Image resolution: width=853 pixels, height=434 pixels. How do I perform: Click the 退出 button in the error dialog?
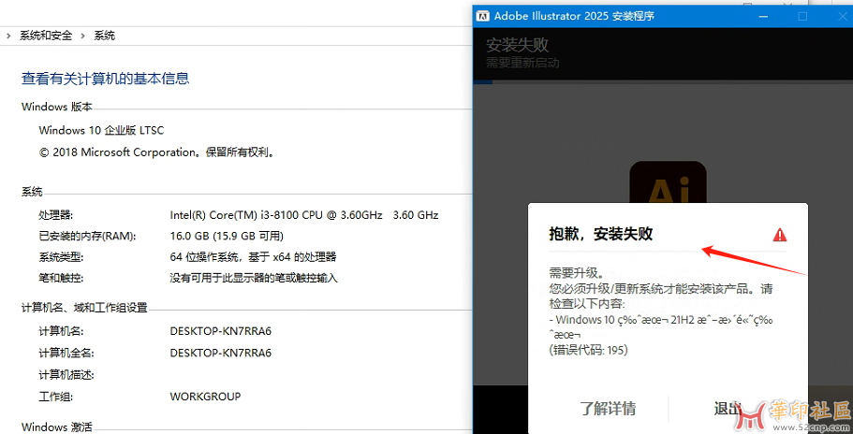click(728, 409)
